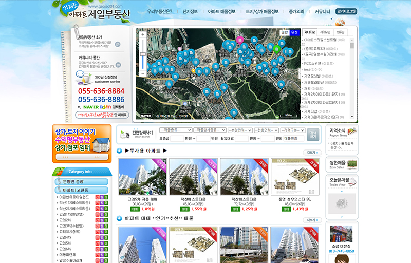Expand the 아파트 고현동 category
411x263 pixels.
pyautogui.click(x=82, y=190)
